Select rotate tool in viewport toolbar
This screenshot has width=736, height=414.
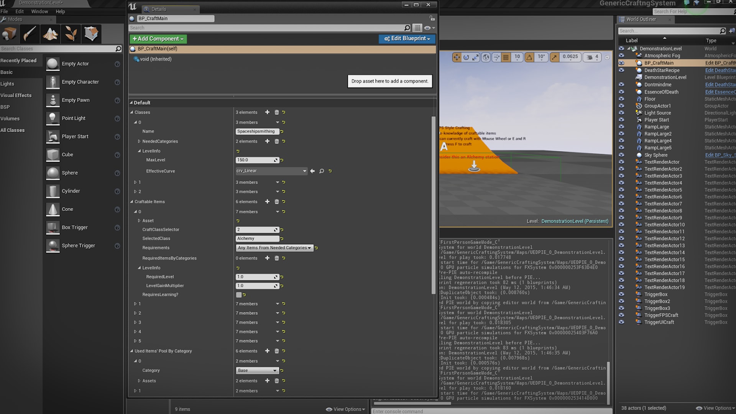pyautogui.click(x=466, y=57)
